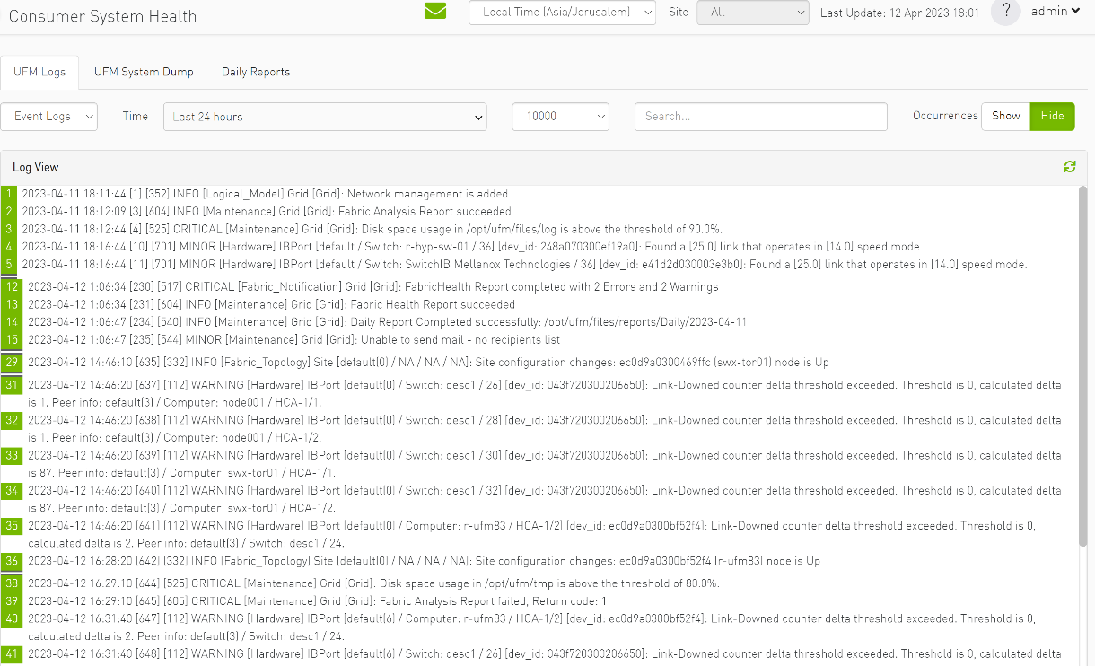Click inside the Search field
The width and height of the screenshot is (1095, 666).
[760, 117]
